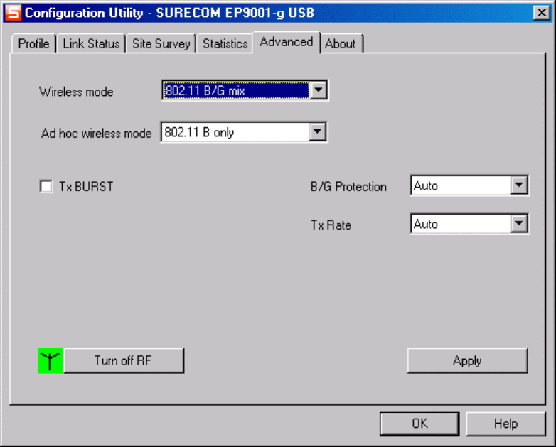
Task: Apply the advanced settings
Action: [x=467, y=360]
